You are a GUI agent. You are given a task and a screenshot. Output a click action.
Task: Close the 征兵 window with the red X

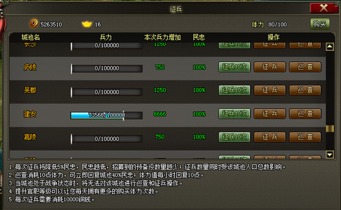pos(324,8)
